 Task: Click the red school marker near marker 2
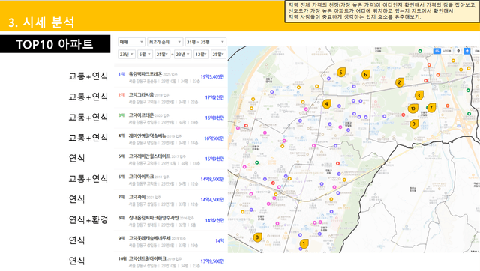point(425,81)
